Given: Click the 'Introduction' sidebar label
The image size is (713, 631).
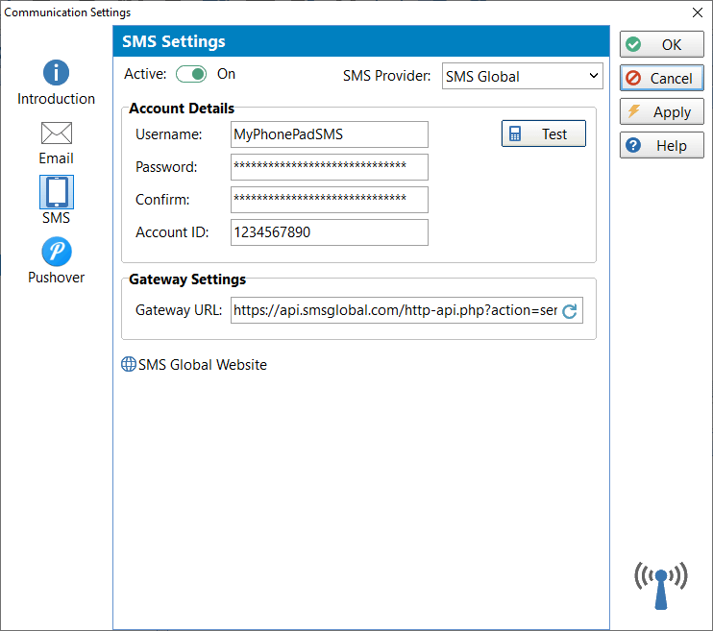Looking at the screenshot, I should (x=56, y=99).
